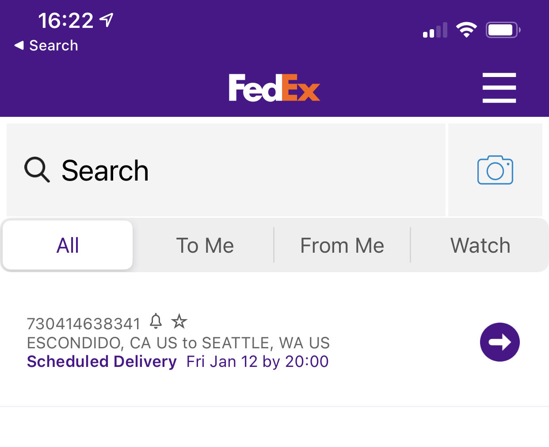The width and height of the screenshot is (549, 447).
Task: Open the Watch tab
Action: pyautogui.click(x=480, y=245)
